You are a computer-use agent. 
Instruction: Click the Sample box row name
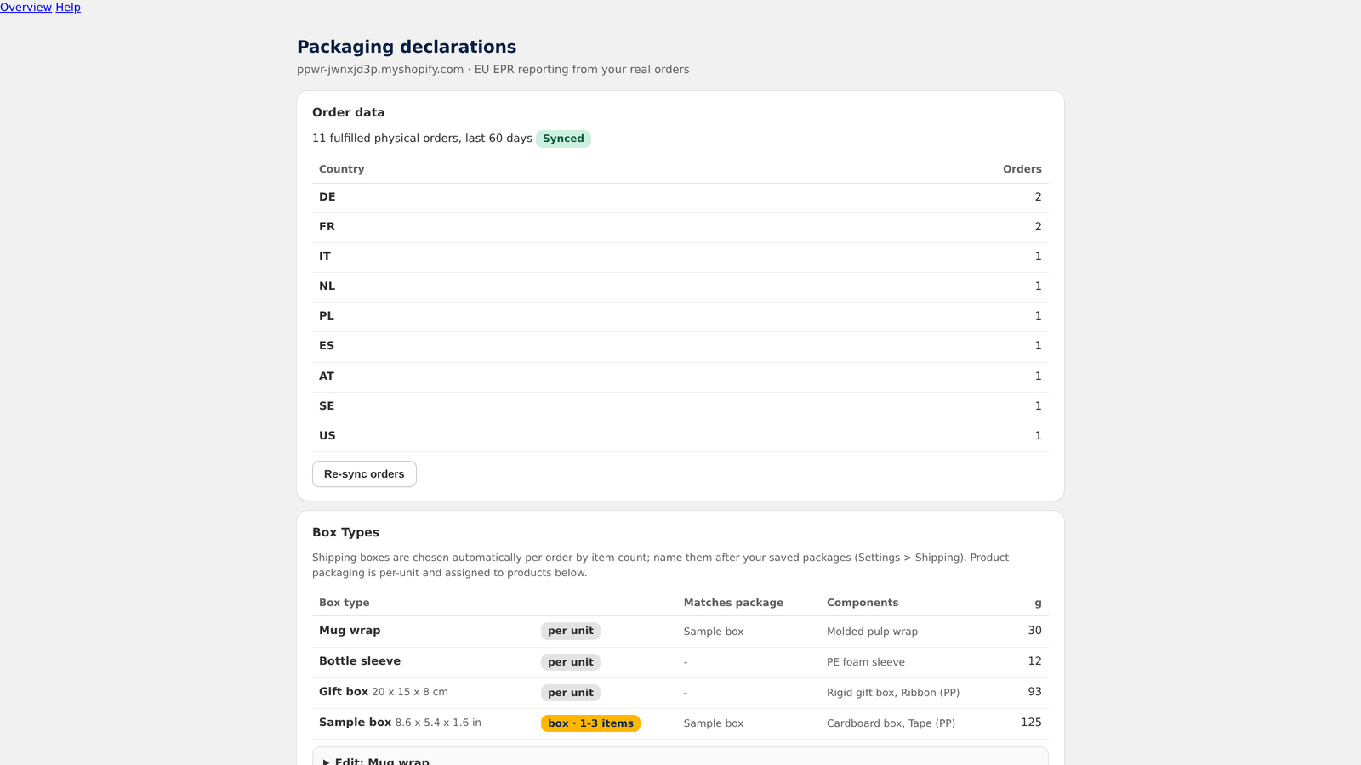pyautogui.click(x=355, y=722)
